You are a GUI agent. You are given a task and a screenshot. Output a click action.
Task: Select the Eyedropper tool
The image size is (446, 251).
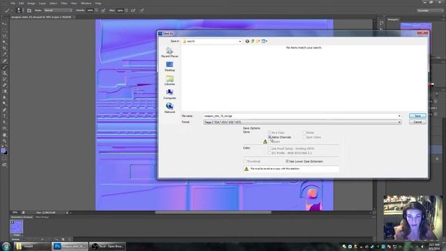pos(4,54)
